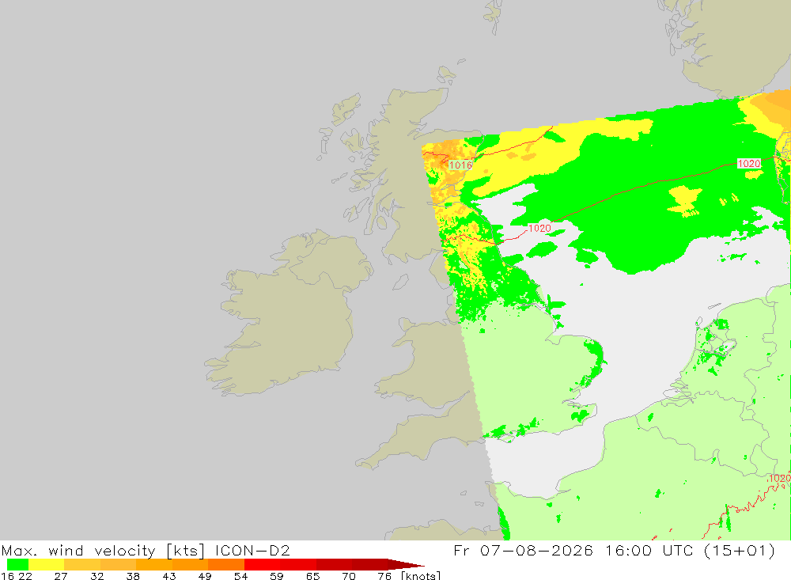
Task: Click the red arrow tip of the legend
Action: coord(406,564)
